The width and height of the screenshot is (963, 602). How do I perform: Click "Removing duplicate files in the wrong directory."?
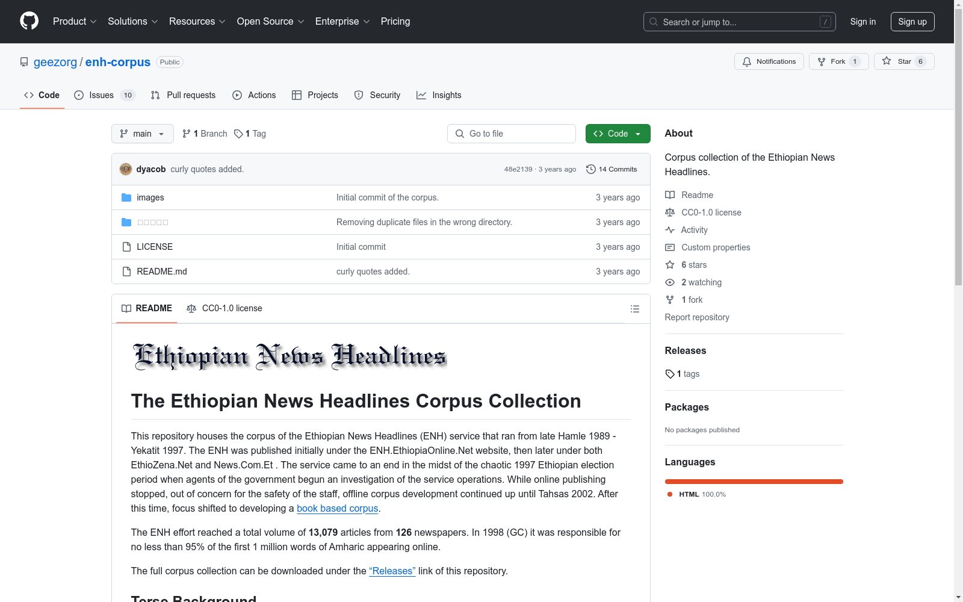pos(424,222)
